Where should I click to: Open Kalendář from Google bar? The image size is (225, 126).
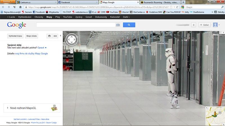pyautogui.click(x=115, y=17)
